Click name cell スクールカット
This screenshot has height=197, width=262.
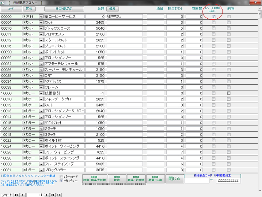64,40
